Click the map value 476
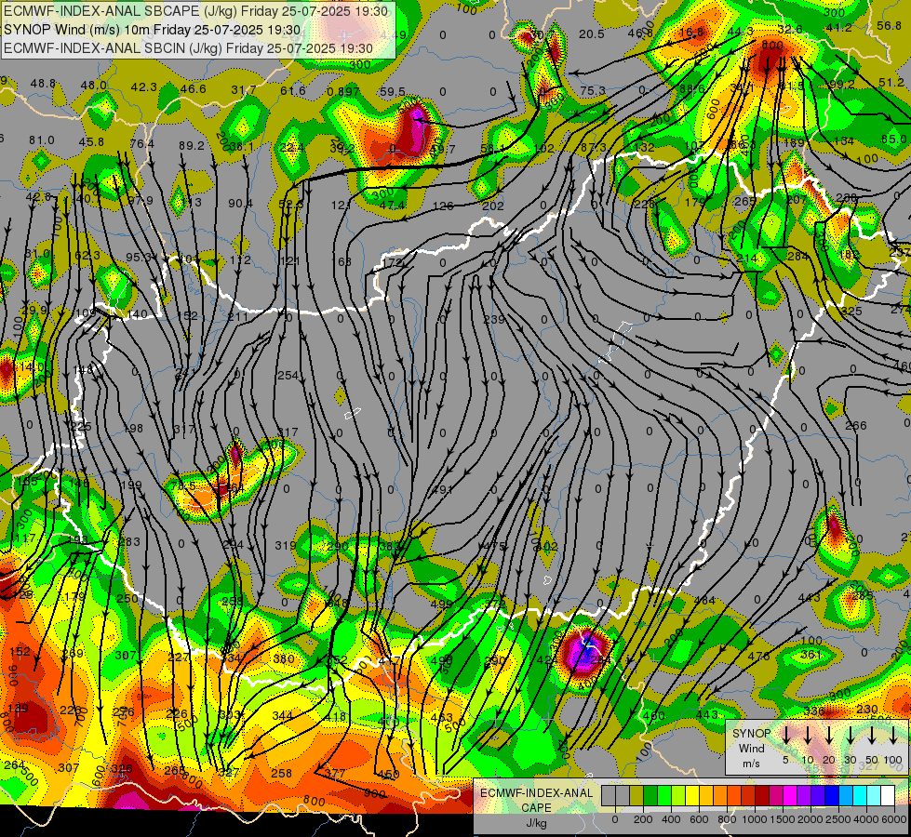Image resolution: width=911 pixels, height=837 pixels. pos(758,656)
